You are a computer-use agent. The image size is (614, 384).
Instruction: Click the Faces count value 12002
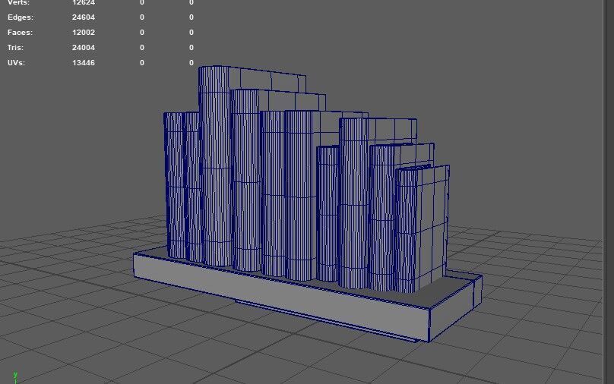84,33
